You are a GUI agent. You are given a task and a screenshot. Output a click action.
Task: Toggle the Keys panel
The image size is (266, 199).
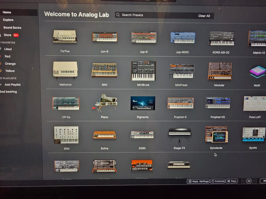[x=232, y=181]
